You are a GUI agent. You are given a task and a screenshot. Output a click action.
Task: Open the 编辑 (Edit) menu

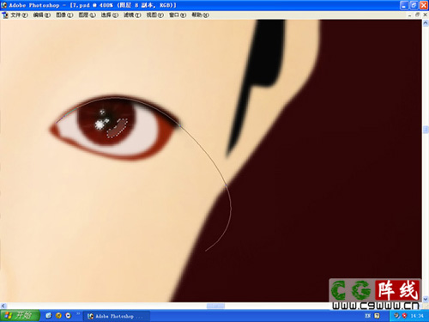[x=42, y=15]
